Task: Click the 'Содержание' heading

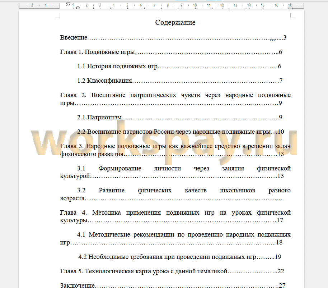Action: (175, 22)
